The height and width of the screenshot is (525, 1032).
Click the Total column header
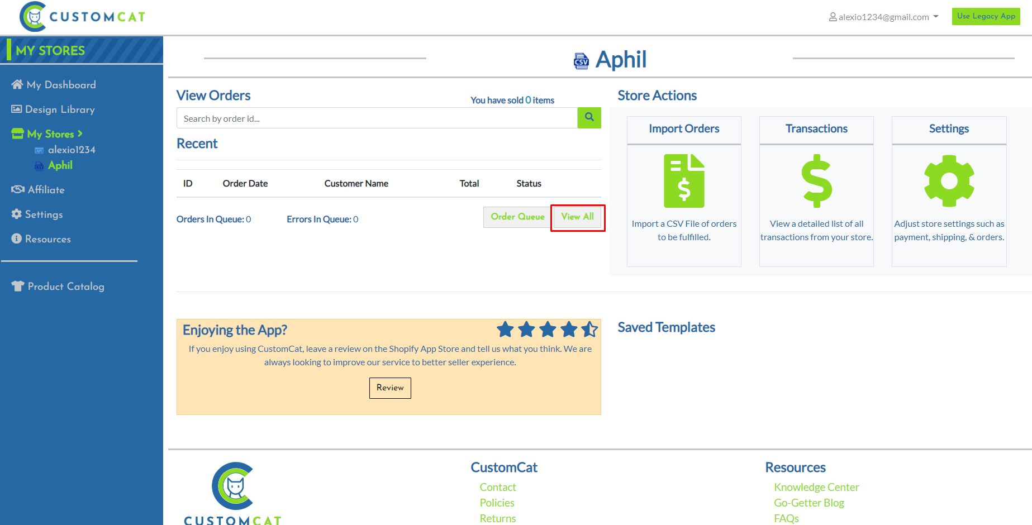469,183
